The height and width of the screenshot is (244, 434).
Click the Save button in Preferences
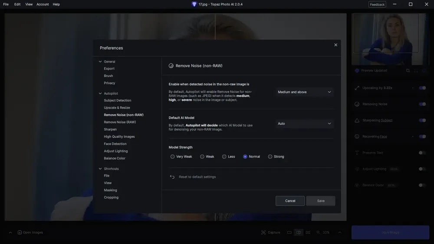[321, 201]
